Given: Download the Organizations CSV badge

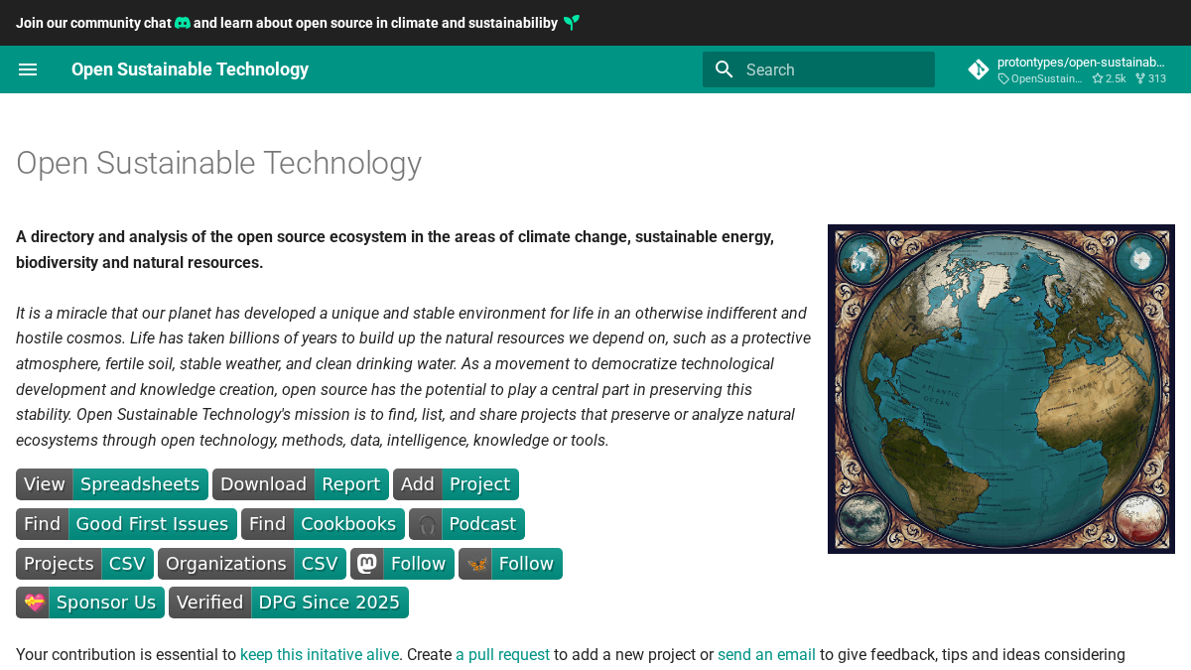Looking at the screenshot, I should 252,564.
